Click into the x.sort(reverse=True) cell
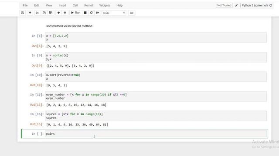279x156 pixels. pos(156,77)
